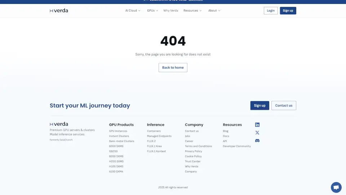
Task: Open the X (Twitter) social icon
Action: [257, 133]
